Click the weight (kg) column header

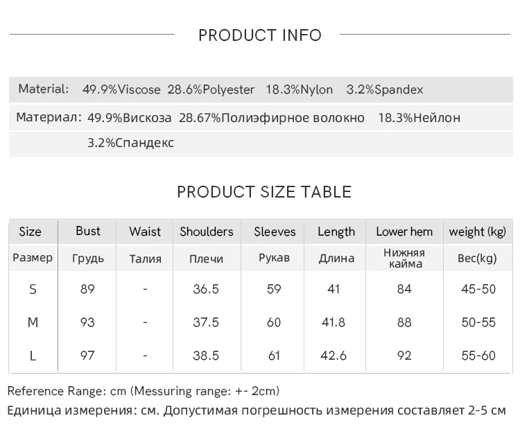point(478,232)
